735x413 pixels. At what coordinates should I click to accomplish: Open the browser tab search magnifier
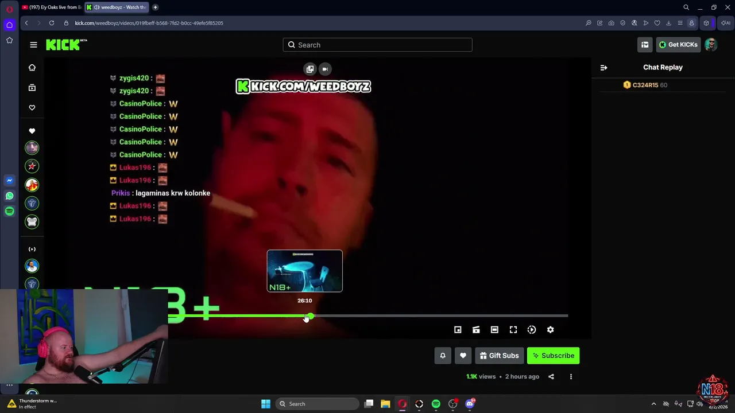click(x=686, y=7)
